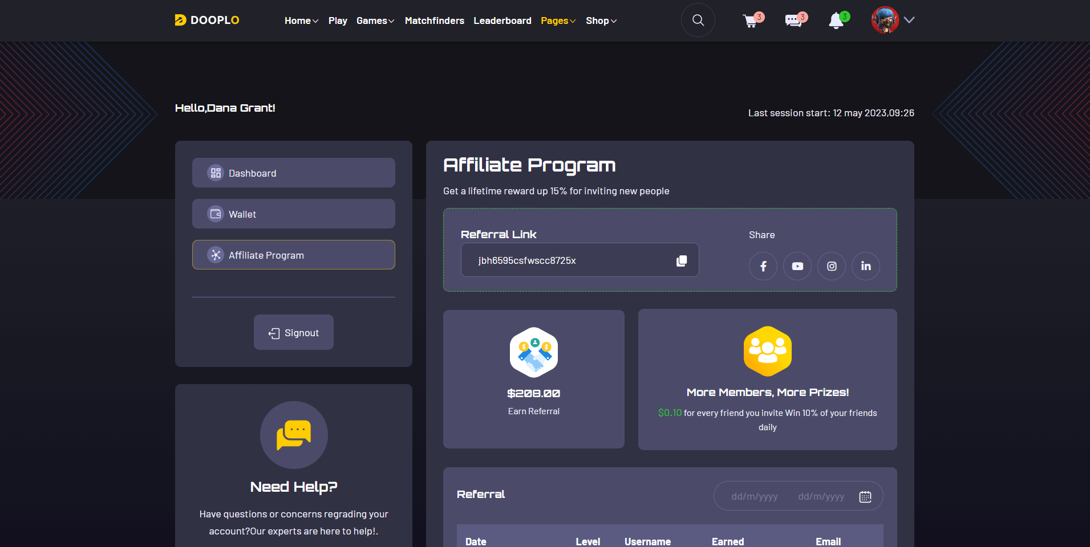
Task: Click the Level column header
Action: [588, 541]
